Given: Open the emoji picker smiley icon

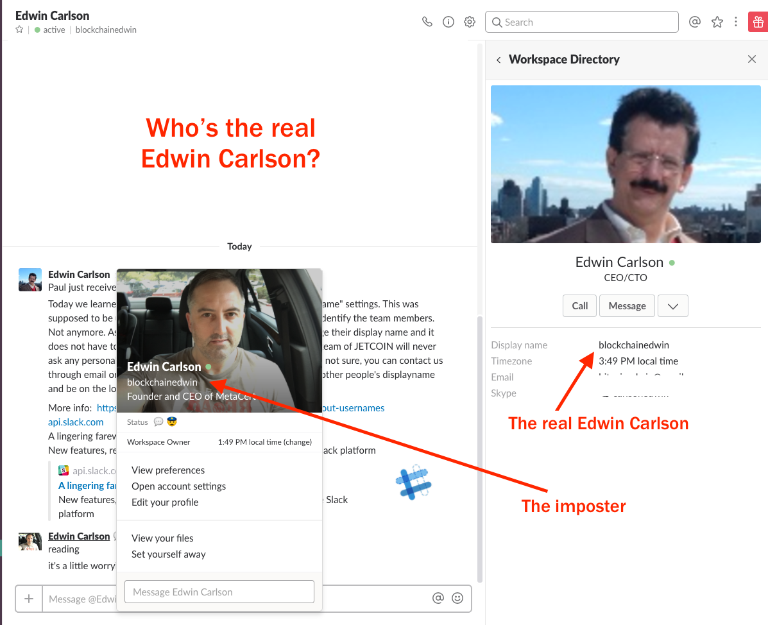Looking at the screenshot, I should click(457, 598).
